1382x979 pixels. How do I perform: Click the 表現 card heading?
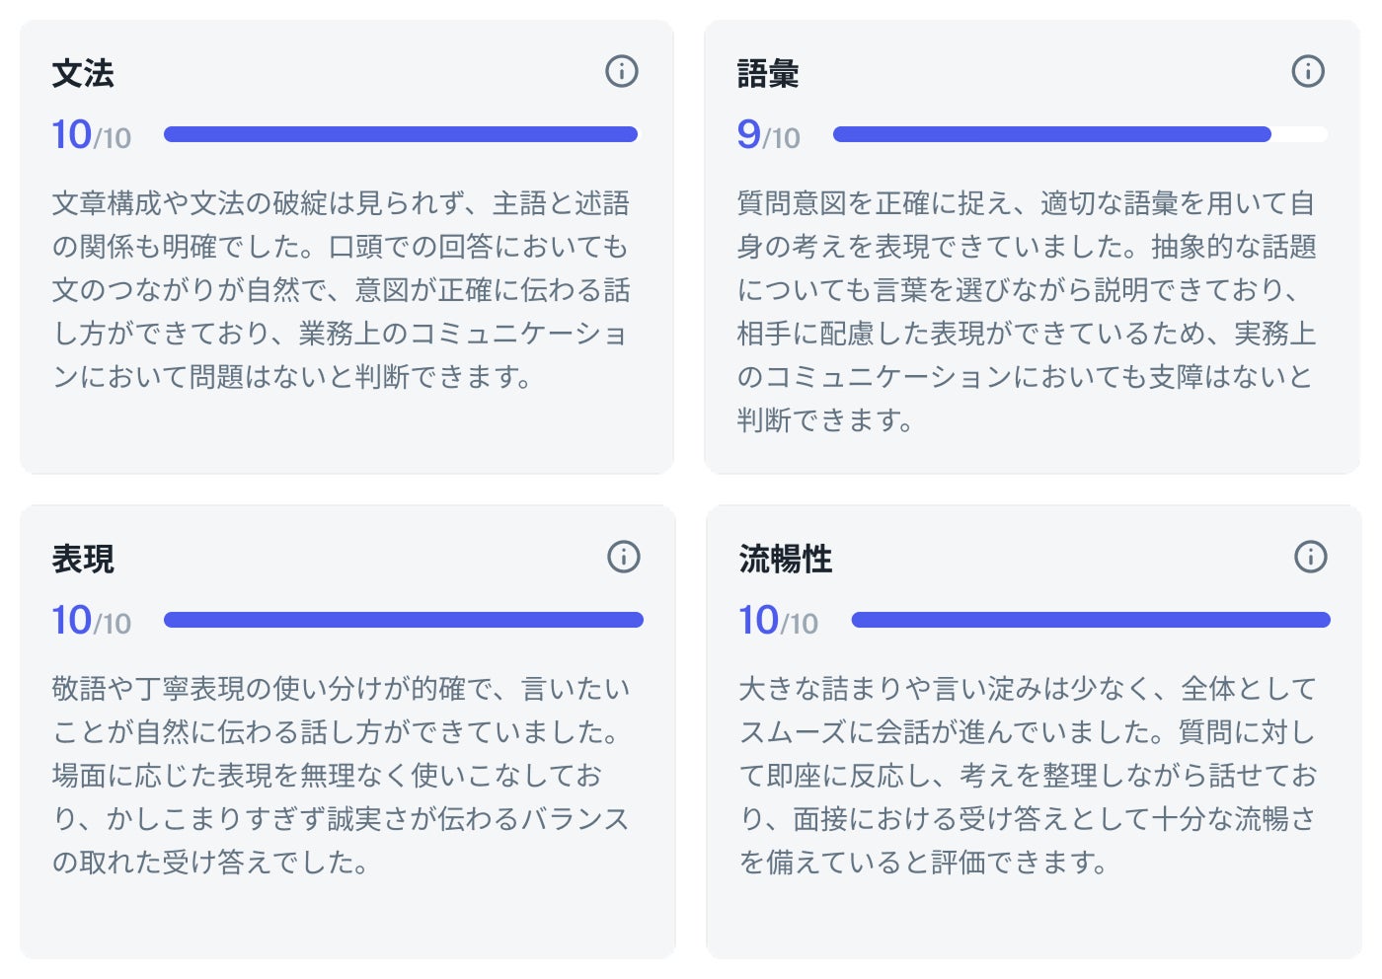(x=83, y=559)
